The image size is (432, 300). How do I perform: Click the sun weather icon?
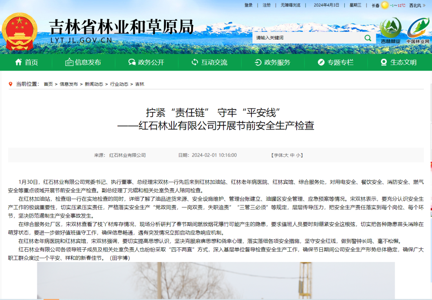click(385, 5)
